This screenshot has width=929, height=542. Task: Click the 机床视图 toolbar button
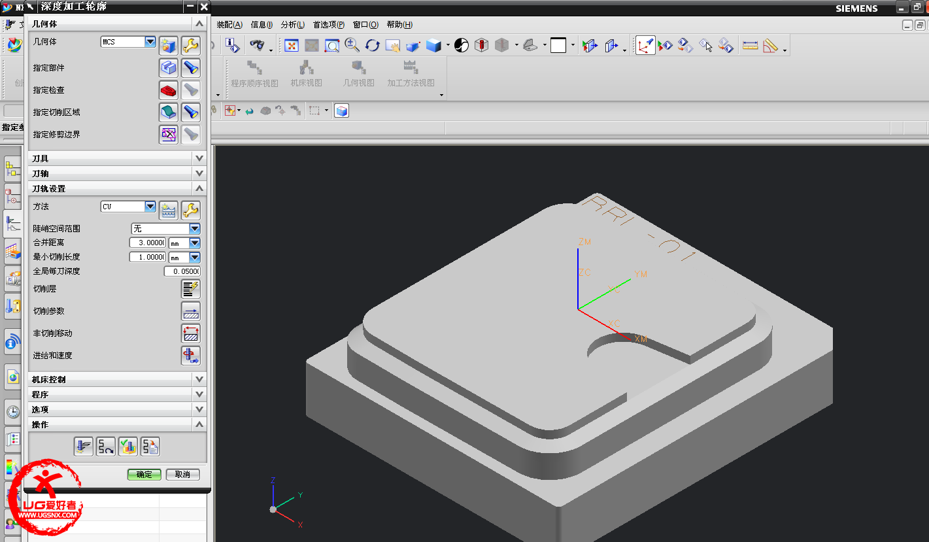(x=306, y=74)
